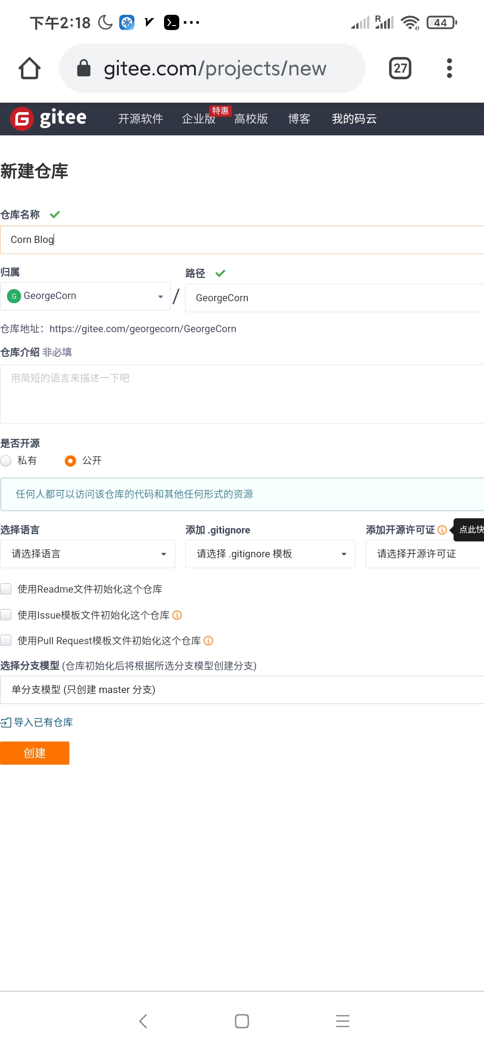Click the GeorgeCorn avatar icon in 归属
The image size is (484, 1049).
pyautogui.click(x=14, y=296)
